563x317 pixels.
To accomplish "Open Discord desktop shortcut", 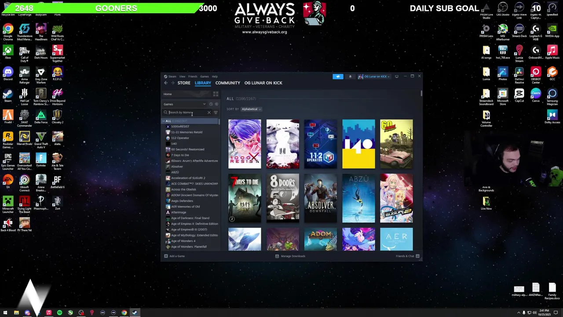I will click(x=8, y=74).
